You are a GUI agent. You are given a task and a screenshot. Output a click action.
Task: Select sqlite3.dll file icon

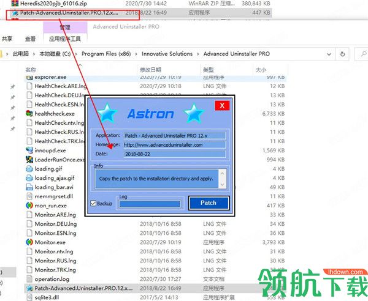pos(29,297)
